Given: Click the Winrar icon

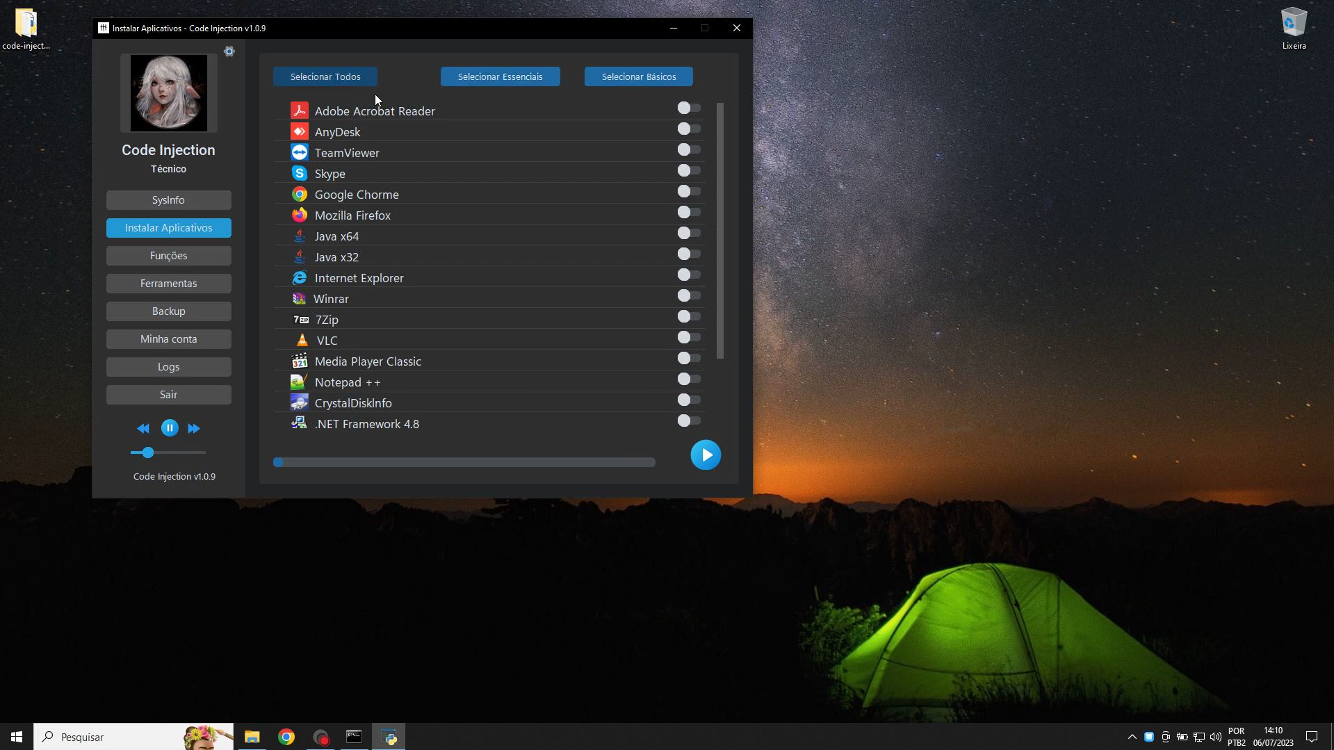Looking at the screenshot, I should click(299, 298).
